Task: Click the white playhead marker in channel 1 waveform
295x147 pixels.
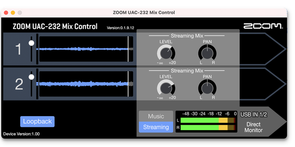Action: pyautogui.click(x=128, y=49)
